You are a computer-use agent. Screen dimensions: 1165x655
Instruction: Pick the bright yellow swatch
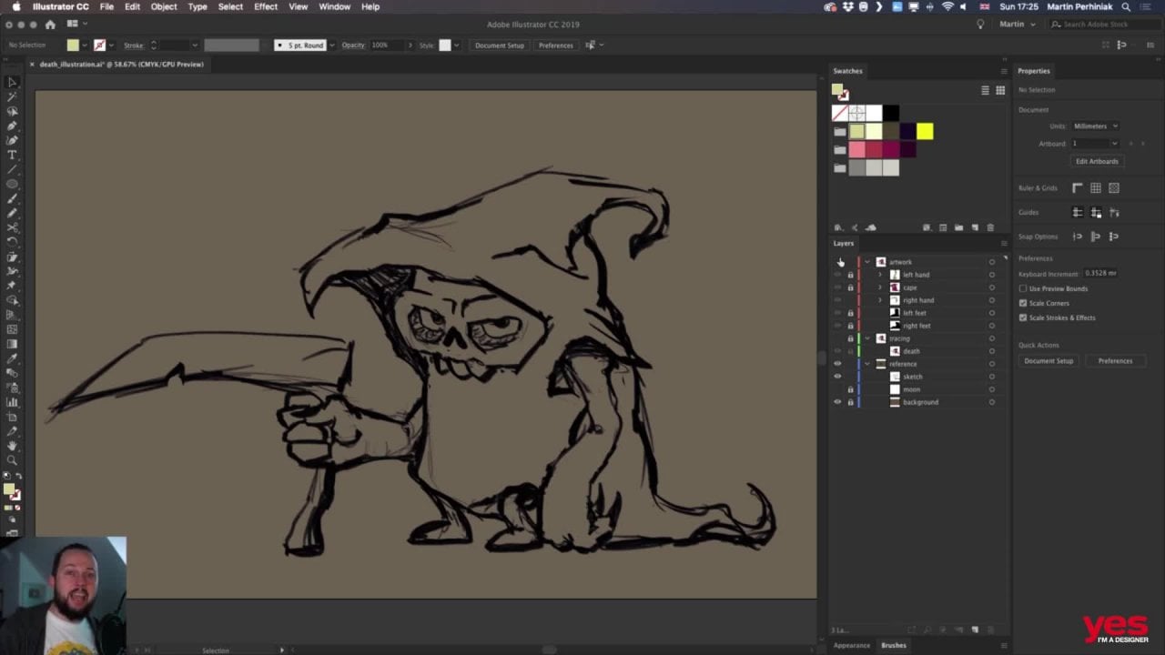925,132
